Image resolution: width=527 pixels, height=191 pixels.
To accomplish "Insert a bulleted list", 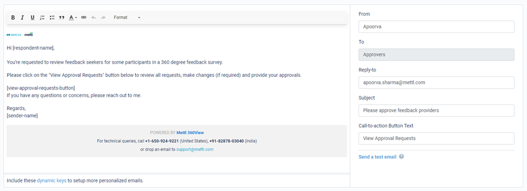I will click(x=52, y=18).
